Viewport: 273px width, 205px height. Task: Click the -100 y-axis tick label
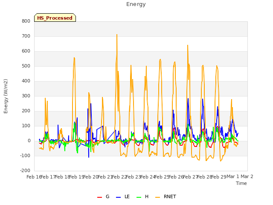click(25, 155)
